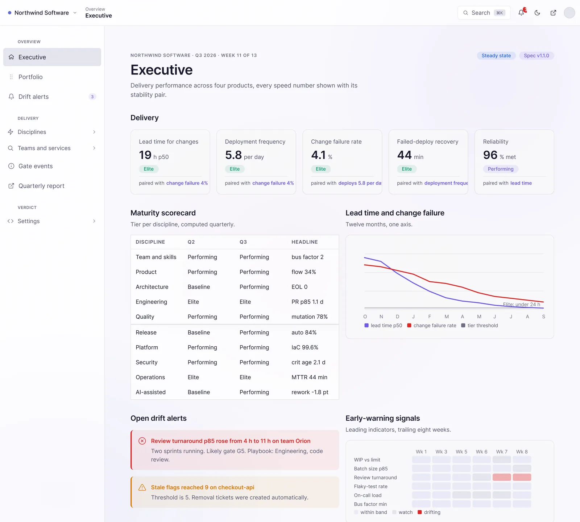
Task: Click Review turnaround Wk 7 drifting cell
Action: click(x=502, y=477)
